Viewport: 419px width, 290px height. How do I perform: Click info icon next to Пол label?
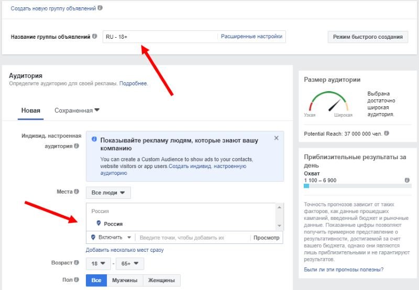click(x=77, y=280)
